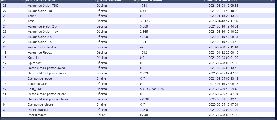This screenshot has width=277, height=120.
Task: Select the Etat pompe acide row
Action: [138, 78]
